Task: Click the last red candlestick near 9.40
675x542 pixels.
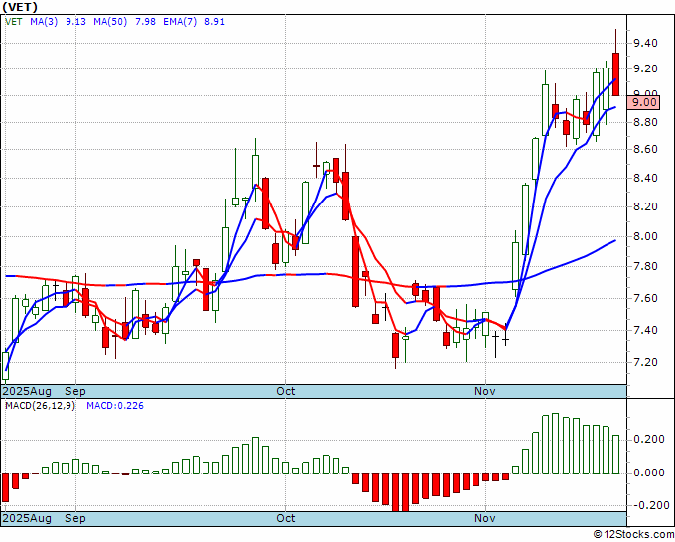Action: 616,74
